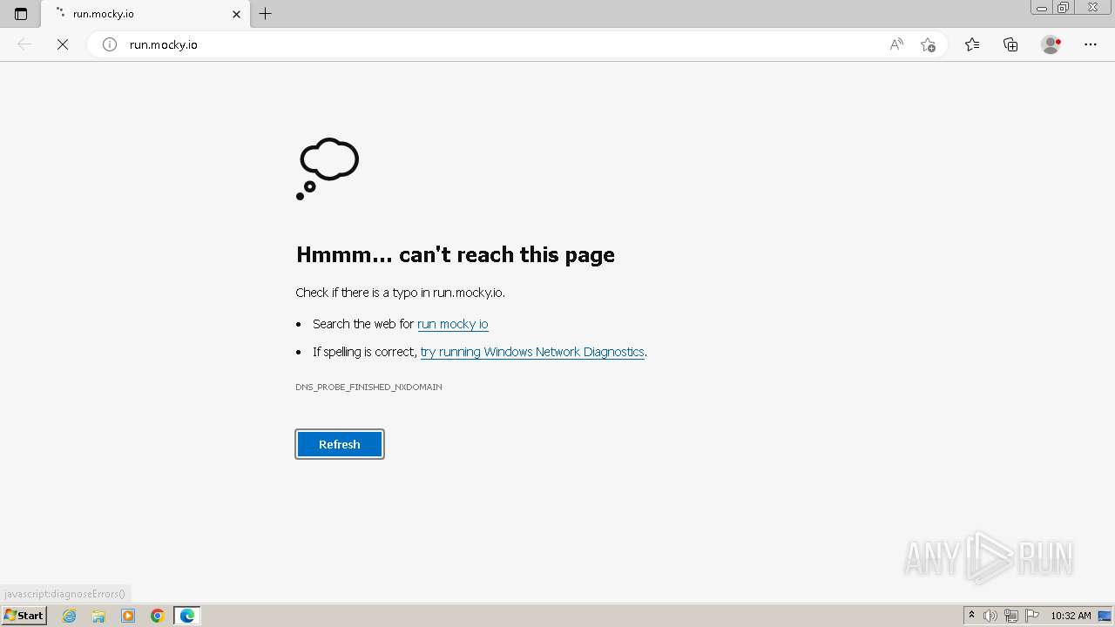The width and height of the screenshot is (1115, 627).
Task: Restore down the Edge window
Action: [1064, 8]
